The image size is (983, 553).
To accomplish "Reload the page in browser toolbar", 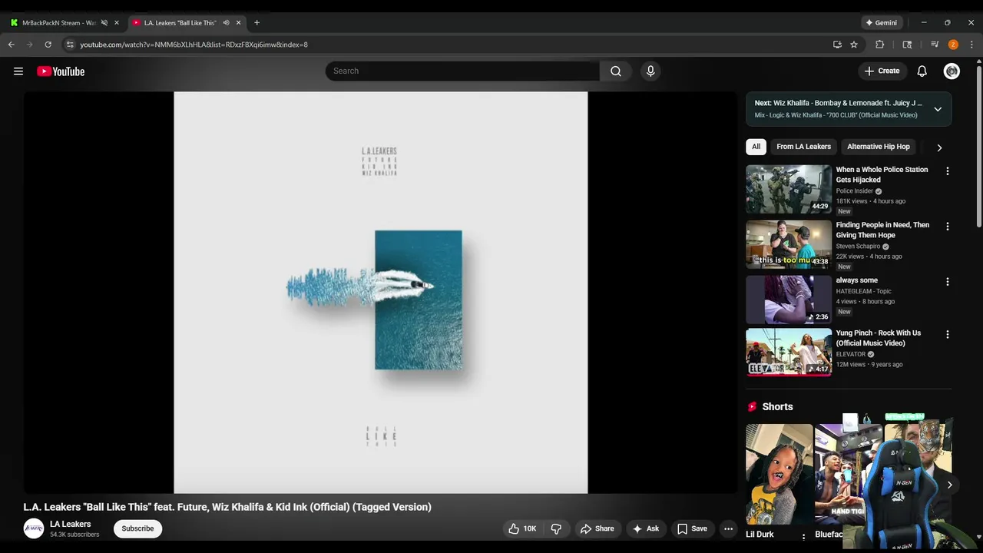I will click(x=48, y=45).
